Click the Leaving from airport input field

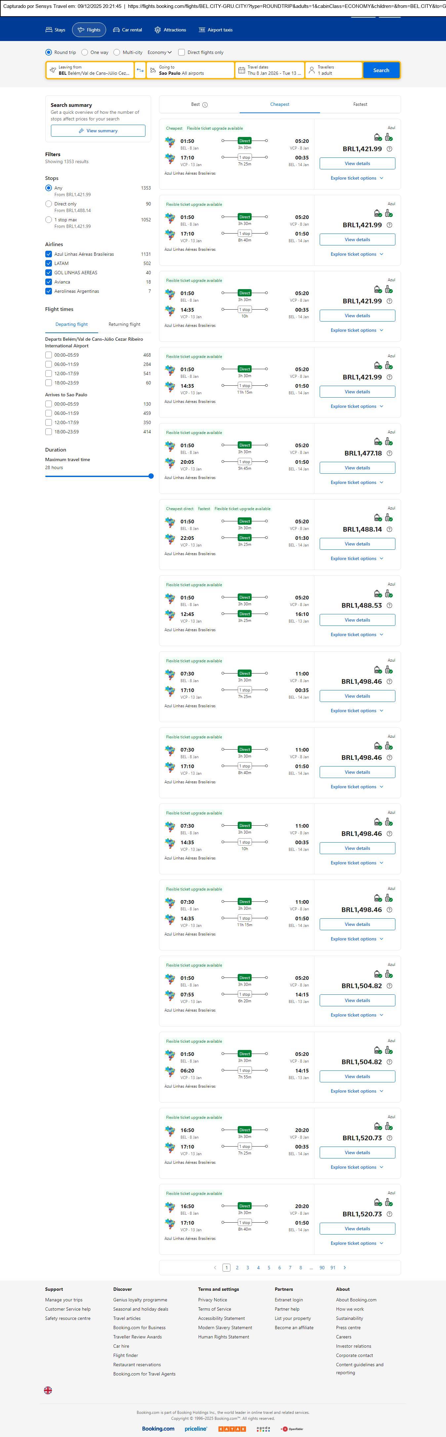click(x=90, y=70)
